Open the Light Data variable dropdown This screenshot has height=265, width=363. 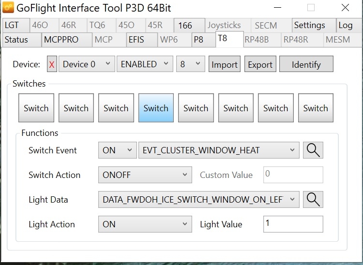pyautogui.click(x=198, y=200)
